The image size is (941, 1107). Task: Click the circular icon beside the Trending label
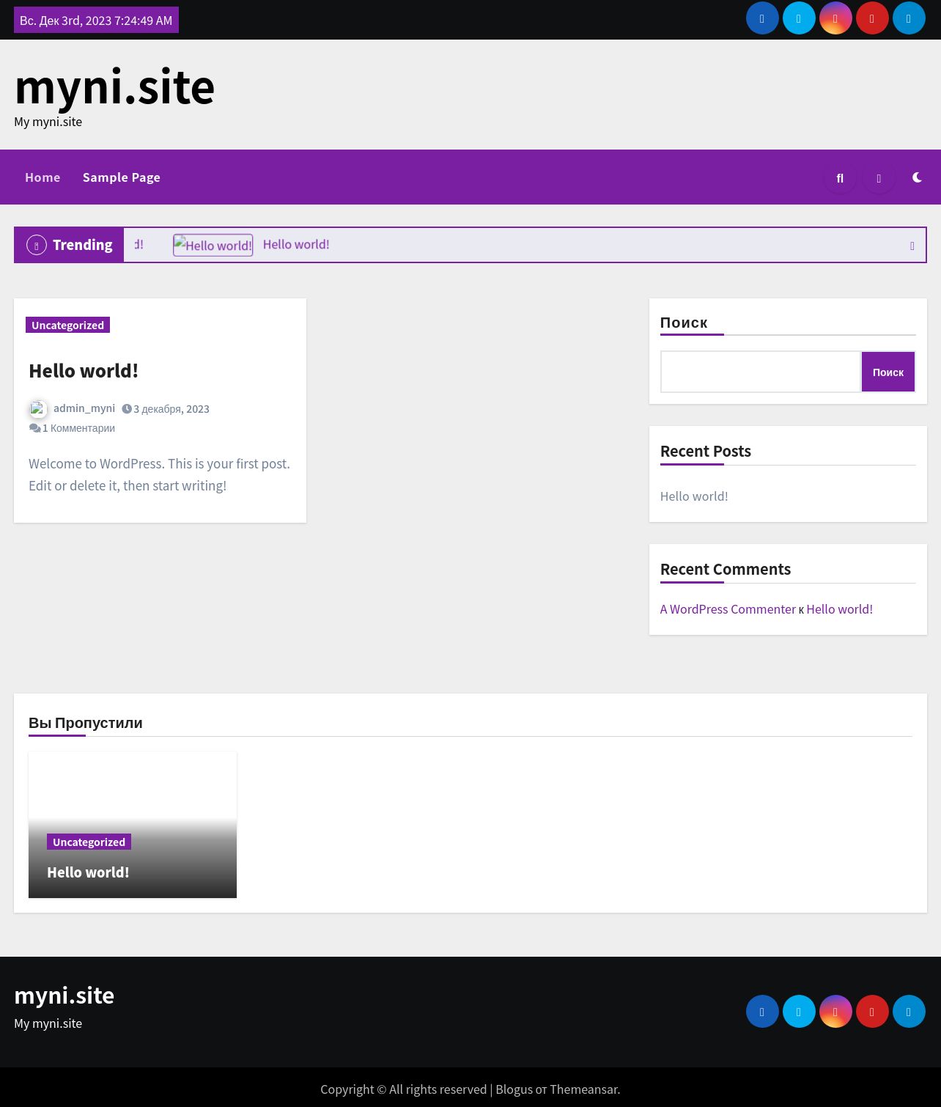click(37, 245)
